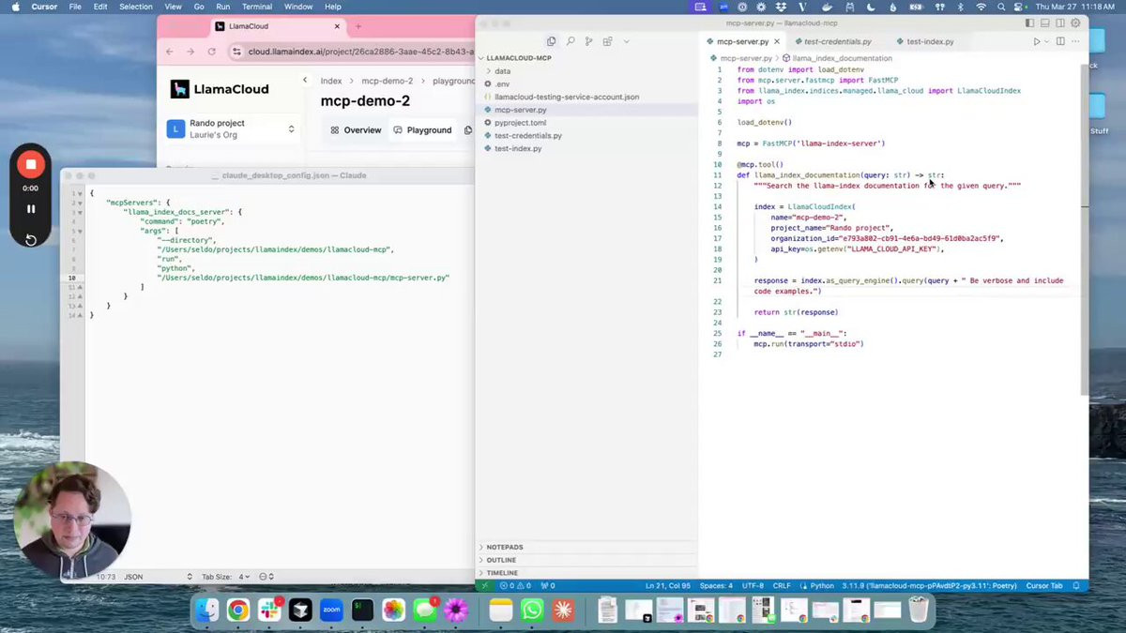Open remote window indicator in status bar

(x=484, y=585)
